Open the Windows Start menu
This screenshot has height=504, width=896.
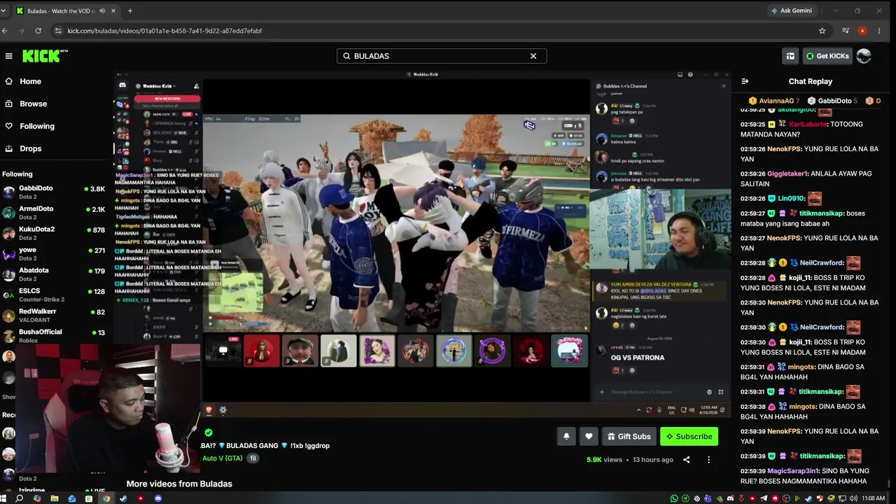3,498
